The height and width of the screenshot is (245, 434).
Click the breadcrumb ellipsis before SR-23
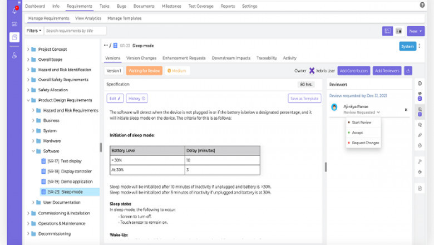click(x=106, y=45)
